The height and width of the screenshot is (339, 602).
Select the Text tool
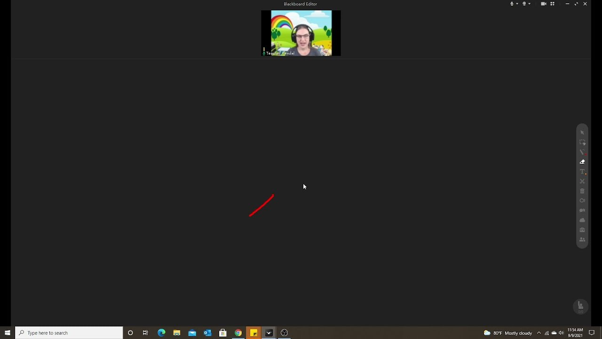click(582, 172)
